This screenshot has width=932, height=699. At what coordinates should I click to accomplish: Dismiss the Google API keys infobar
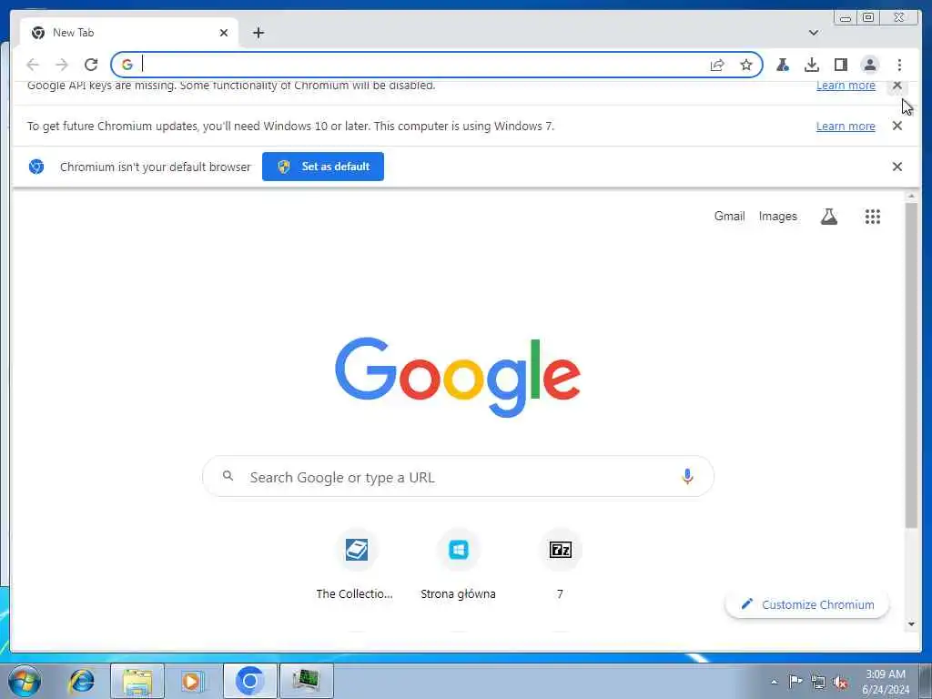tap(897, 86)
